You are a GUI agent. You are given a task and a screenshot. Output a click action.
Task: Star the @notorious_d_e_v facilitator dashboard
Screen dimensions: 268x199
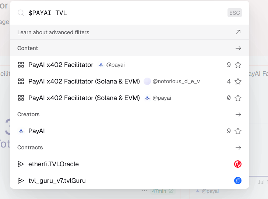point(238,81)
